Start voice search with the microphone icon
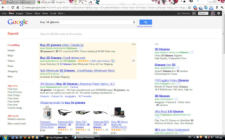This screenshot has width=225, height=140. click(x=134, y=22)
